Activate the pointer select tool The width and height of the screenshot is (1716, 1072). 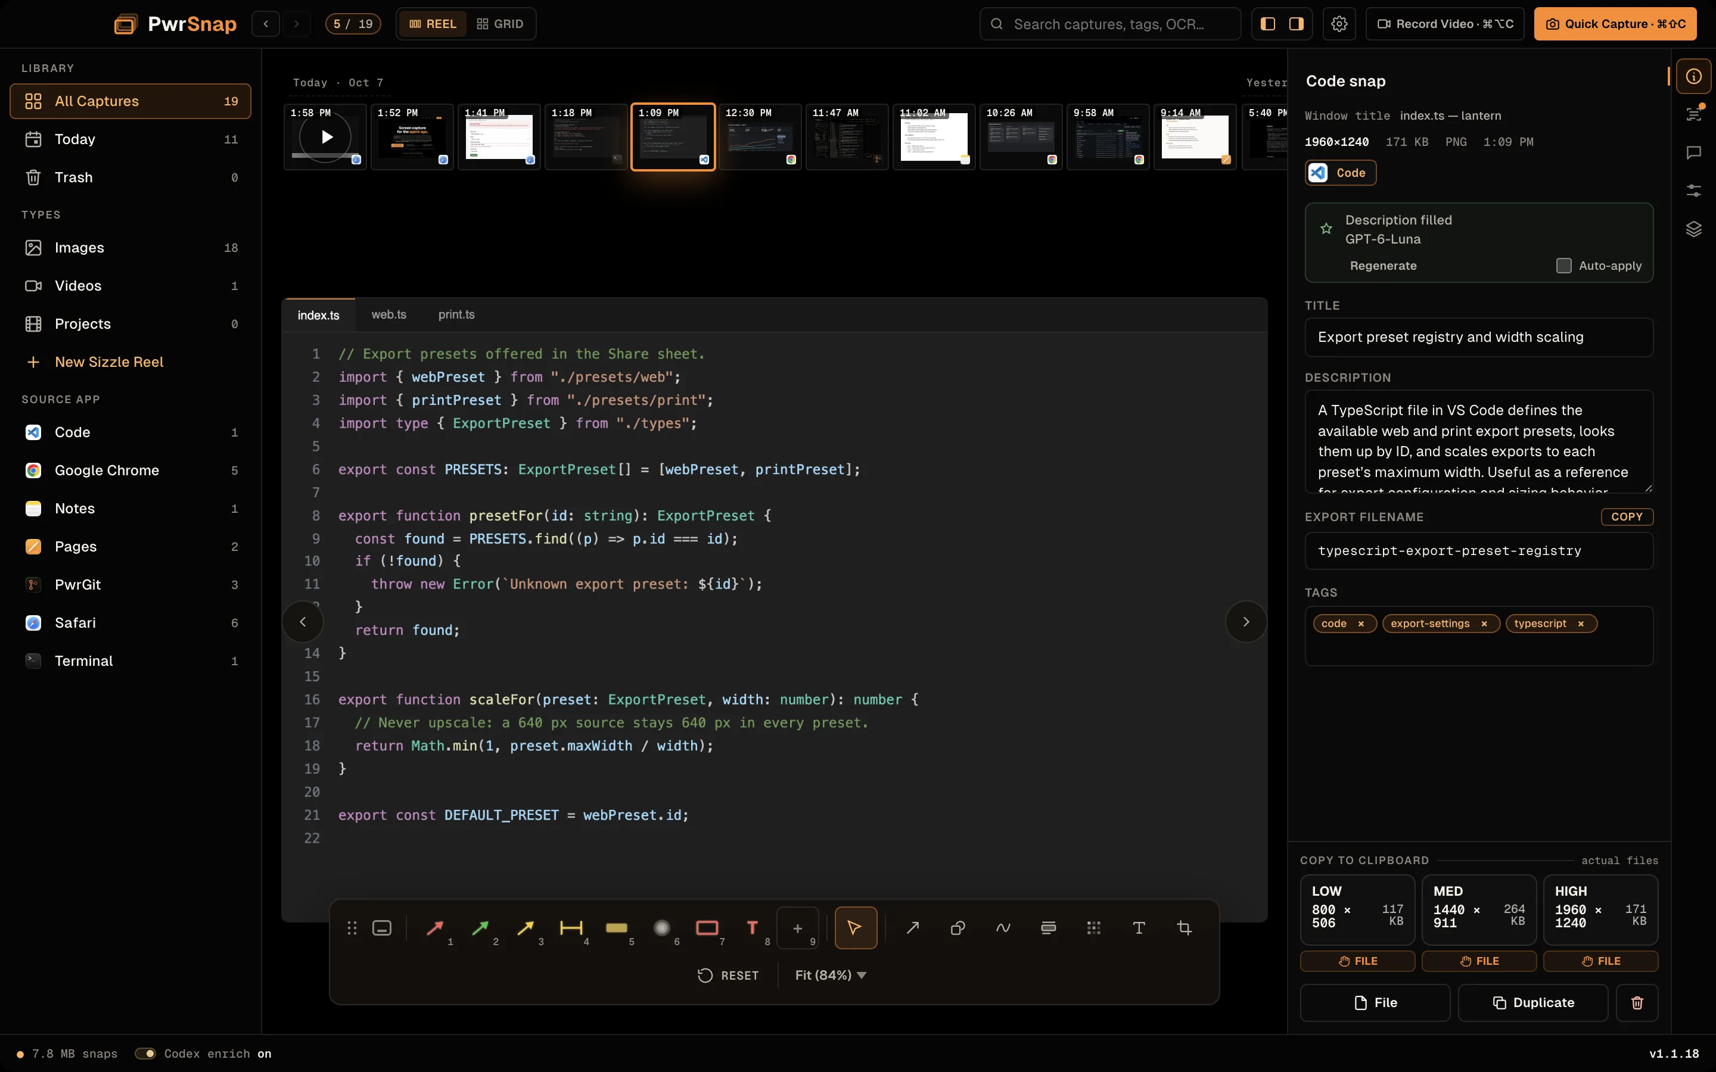[x=855, y=927]
